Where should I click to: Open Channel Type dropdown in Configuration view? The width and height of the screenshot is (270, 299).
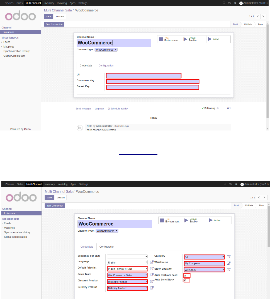107,231
